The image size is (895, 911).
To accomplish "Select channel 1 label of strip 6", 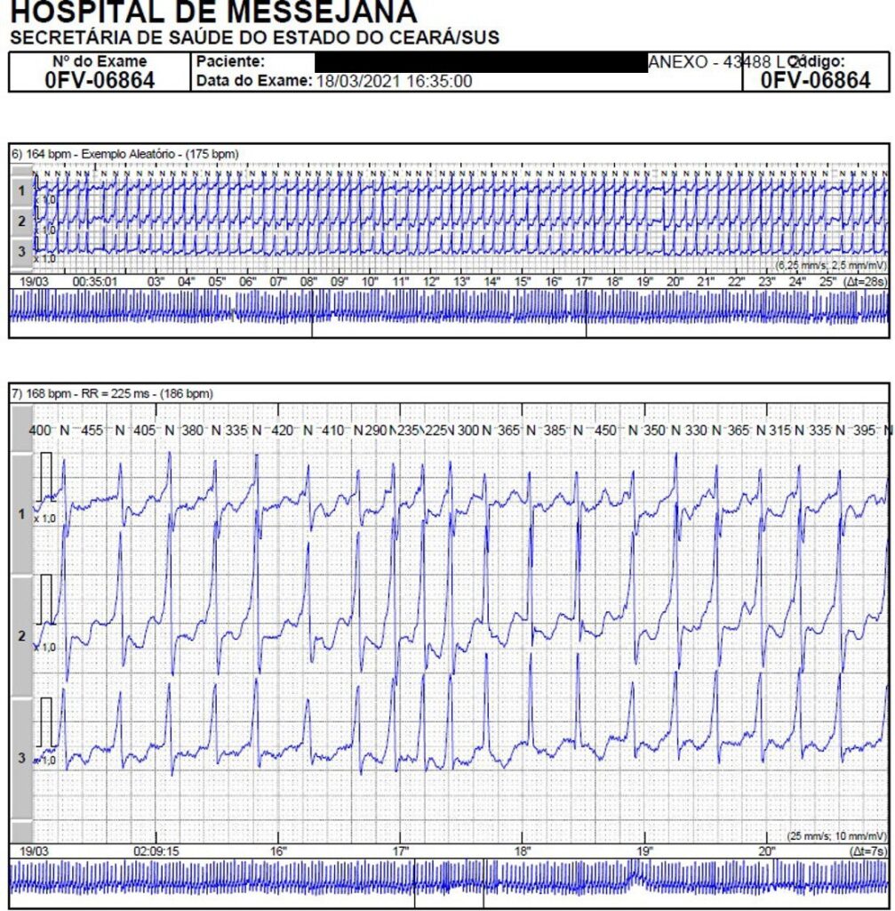I will click(x=21, y=190).
